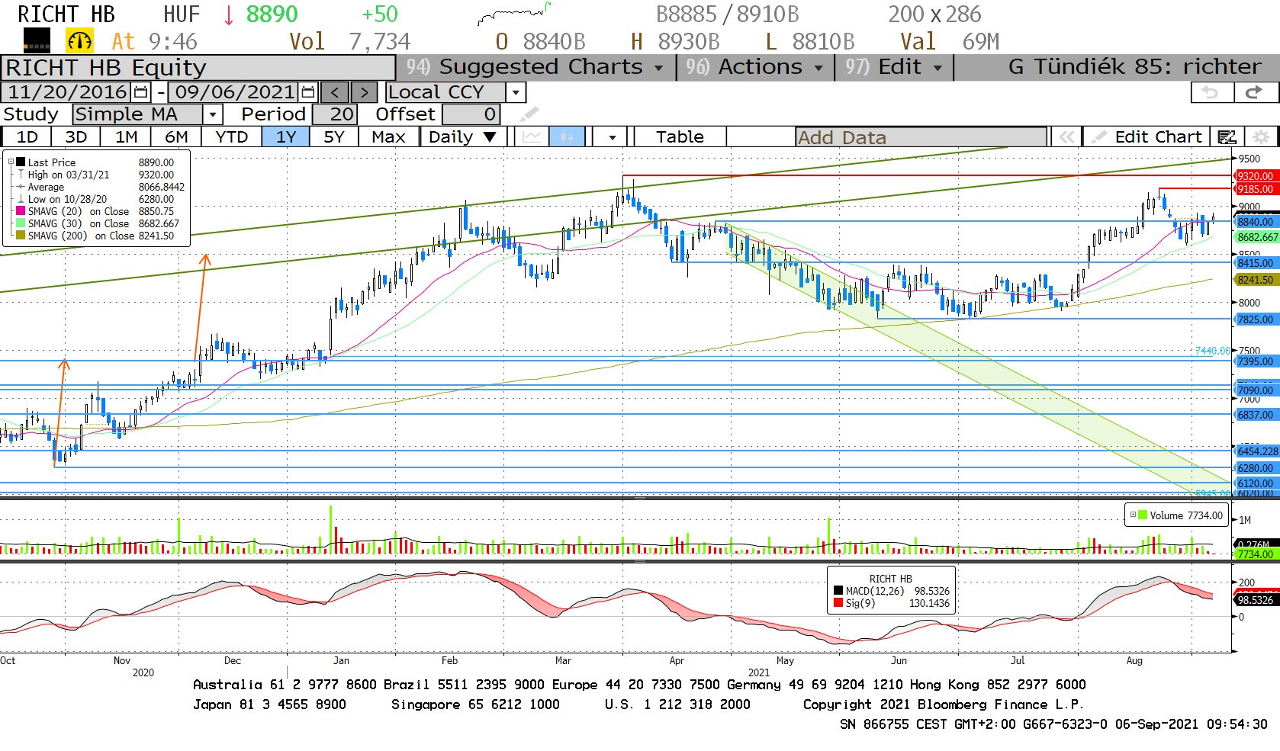Collapse the Last Price legend tree
The width and height of the screenshot is (1280, 751).
coord(11,162)
